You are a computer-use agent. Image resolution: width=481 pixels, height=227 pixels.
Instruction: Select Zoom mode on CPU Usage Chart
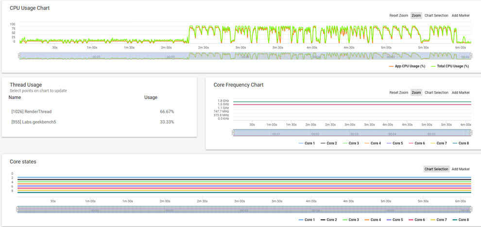point(416,16)
